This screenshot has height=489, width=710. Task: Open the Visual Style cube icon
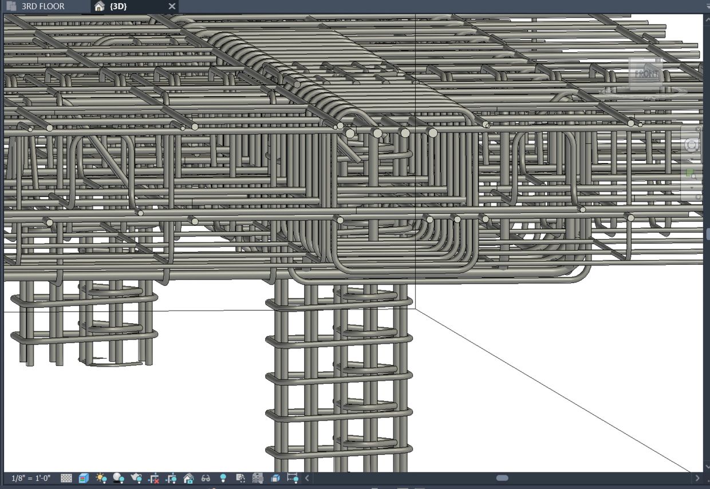click(x=84, y=478)
